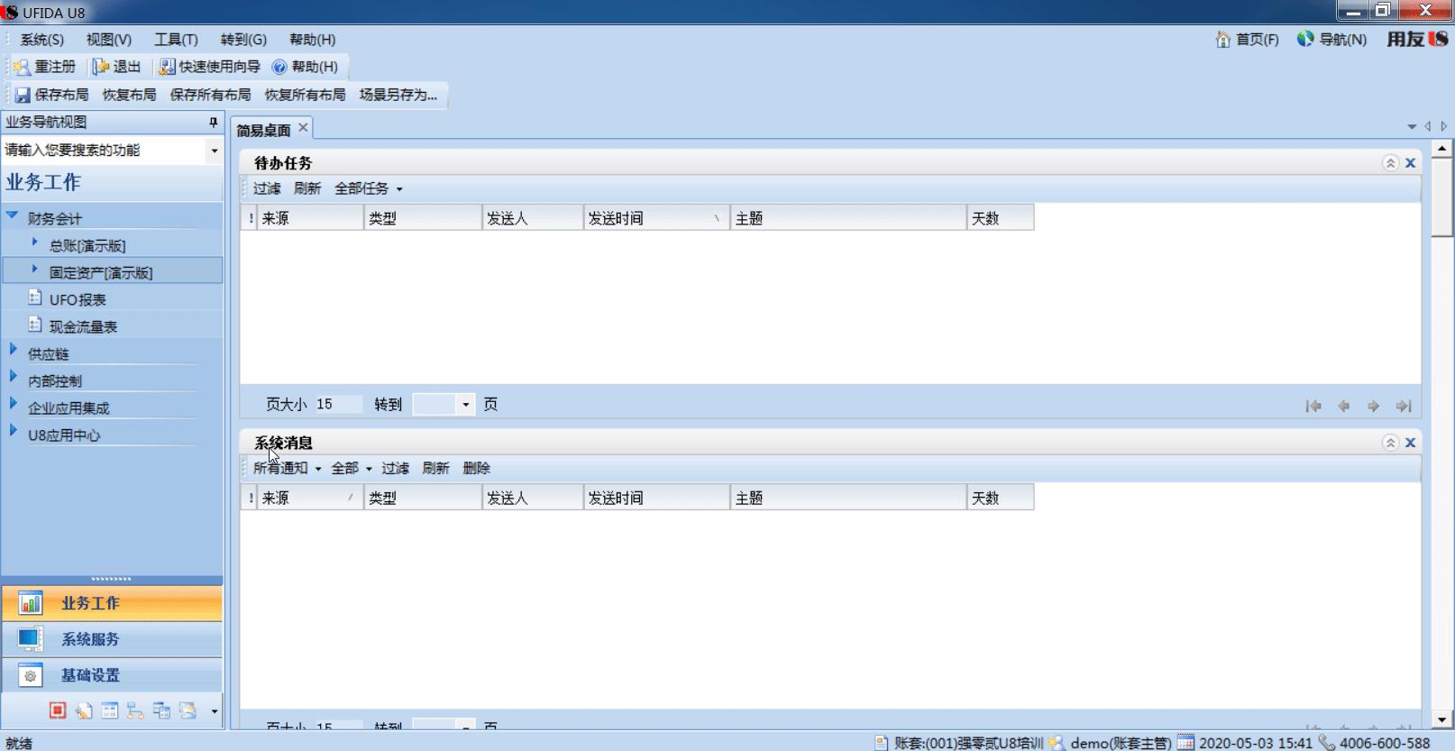This screenshot has width=1455, height=751.
Task: Click hierarchy tree icon in bottom strip
Action: coord(135,710)
